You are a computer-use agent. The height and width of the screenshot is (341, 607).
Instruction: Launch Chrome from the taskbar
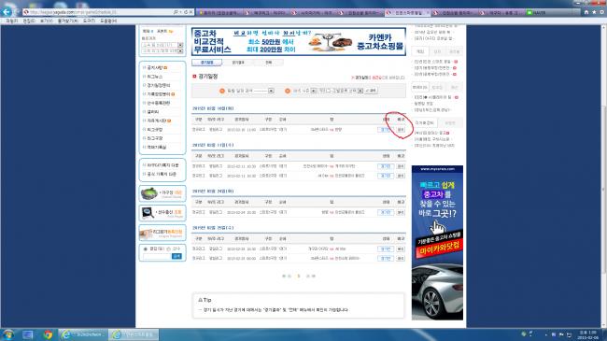tap(48, 334)
